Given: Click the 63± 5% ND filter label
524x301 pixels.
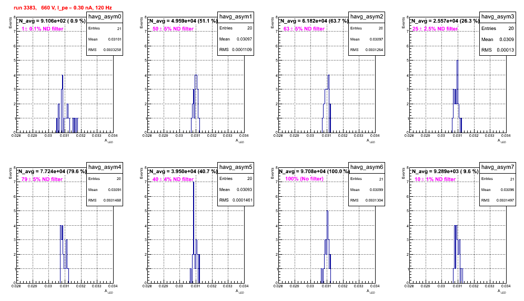Looking at the screenshot, I should (304, 29).
